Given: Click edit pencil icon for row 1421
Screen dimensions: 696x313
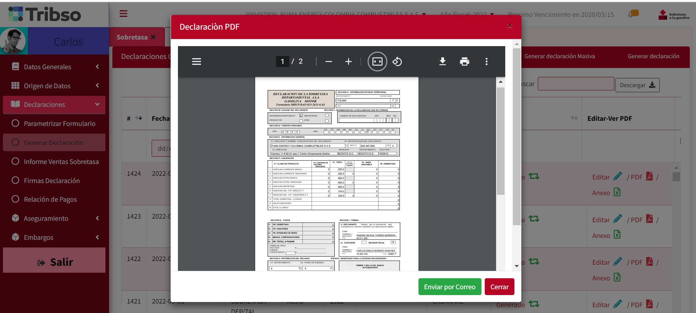Looking at the screenshot, I should coord(618,304).
